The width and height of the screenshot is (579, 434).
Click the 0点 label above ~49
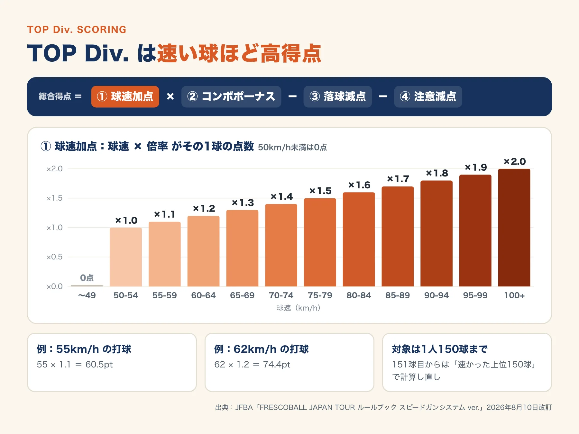coord(87,278)
